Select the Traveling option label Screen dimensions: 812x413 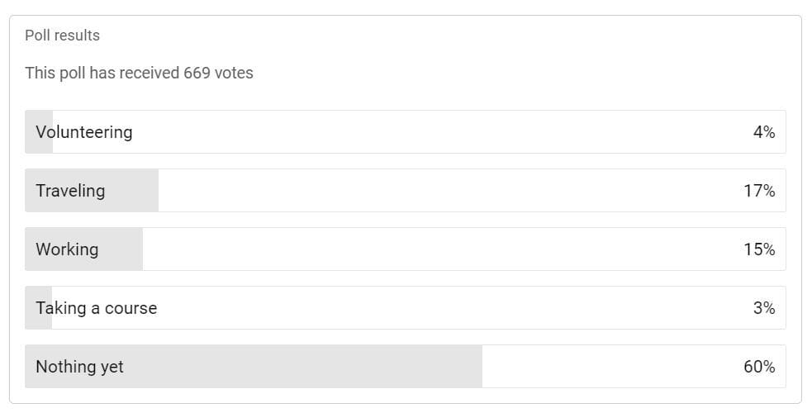70,191
